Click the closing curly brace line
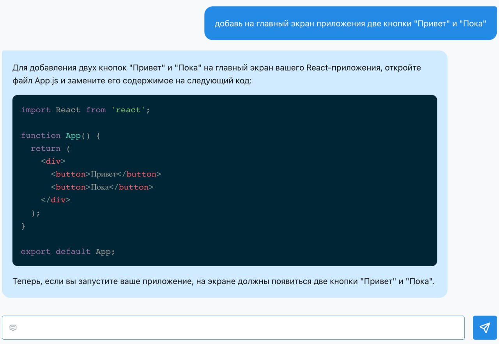Viewport: 499px width, 344px height. click(23, 226)
